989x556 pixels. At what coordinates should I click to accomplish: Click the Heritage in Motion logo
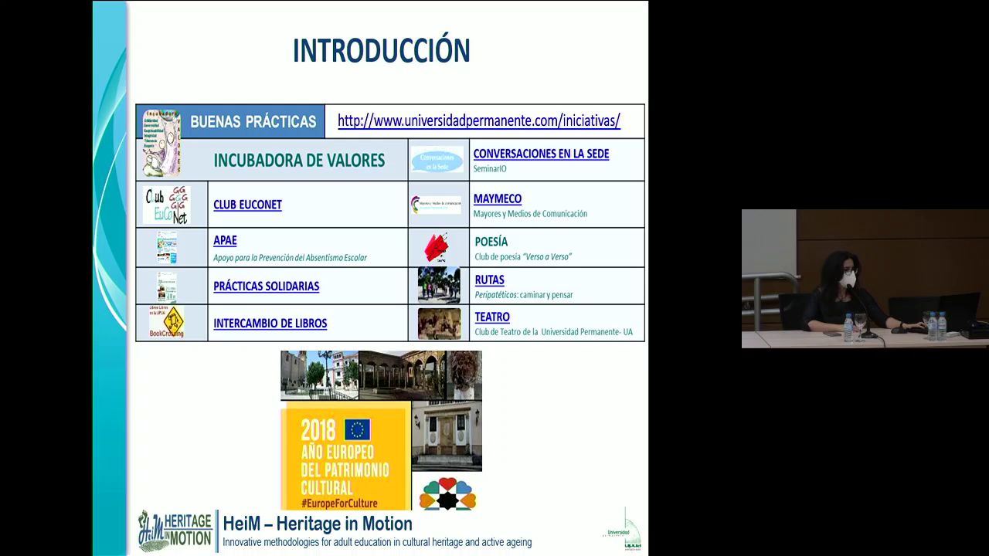pos(175,530)
